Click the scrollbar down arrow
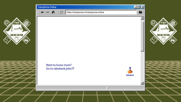 (x=142, y=83)
